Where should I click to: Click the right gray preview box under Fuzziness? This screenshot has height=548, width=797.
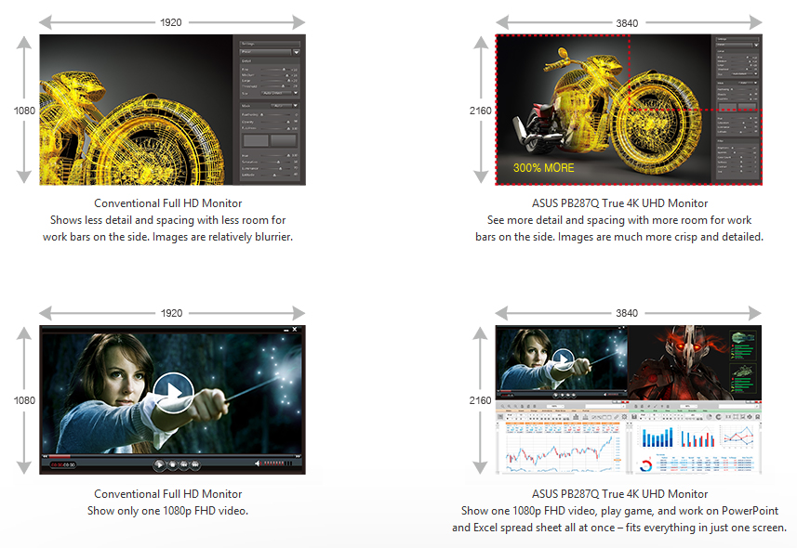[284, 140]
